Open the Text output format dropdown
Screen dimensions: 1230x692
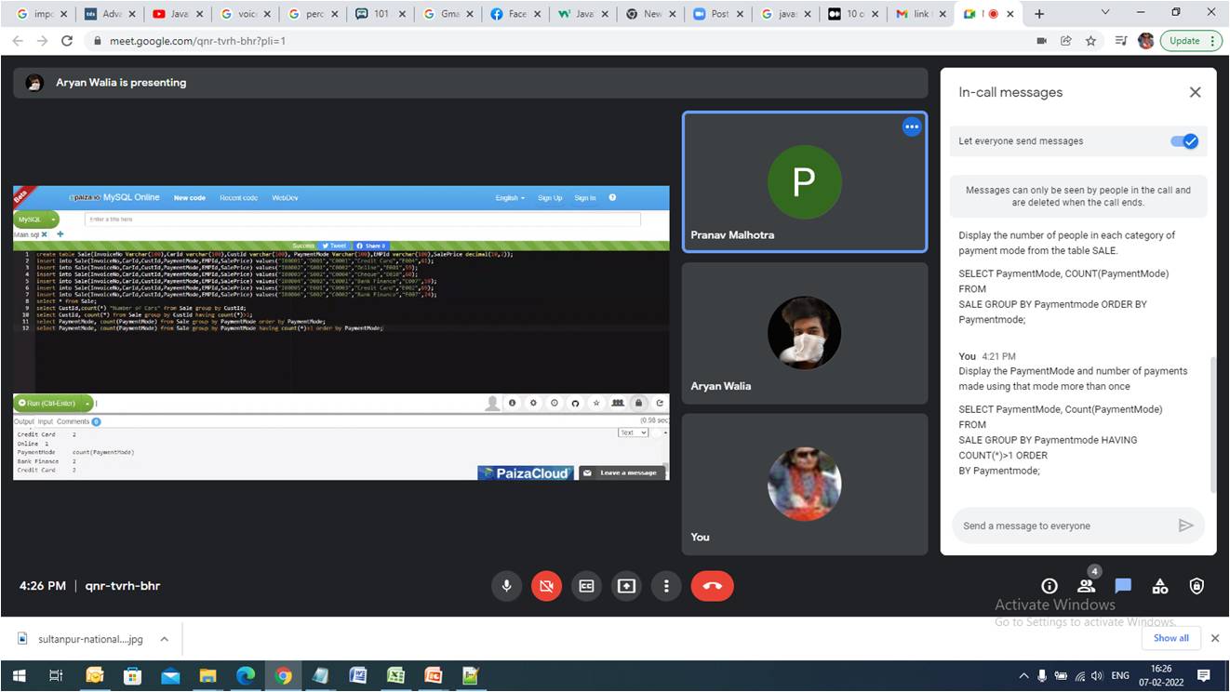pos(633,432)
